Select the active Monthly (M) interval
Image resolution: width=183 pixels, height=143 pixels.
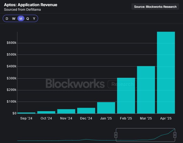pos(21,18)
